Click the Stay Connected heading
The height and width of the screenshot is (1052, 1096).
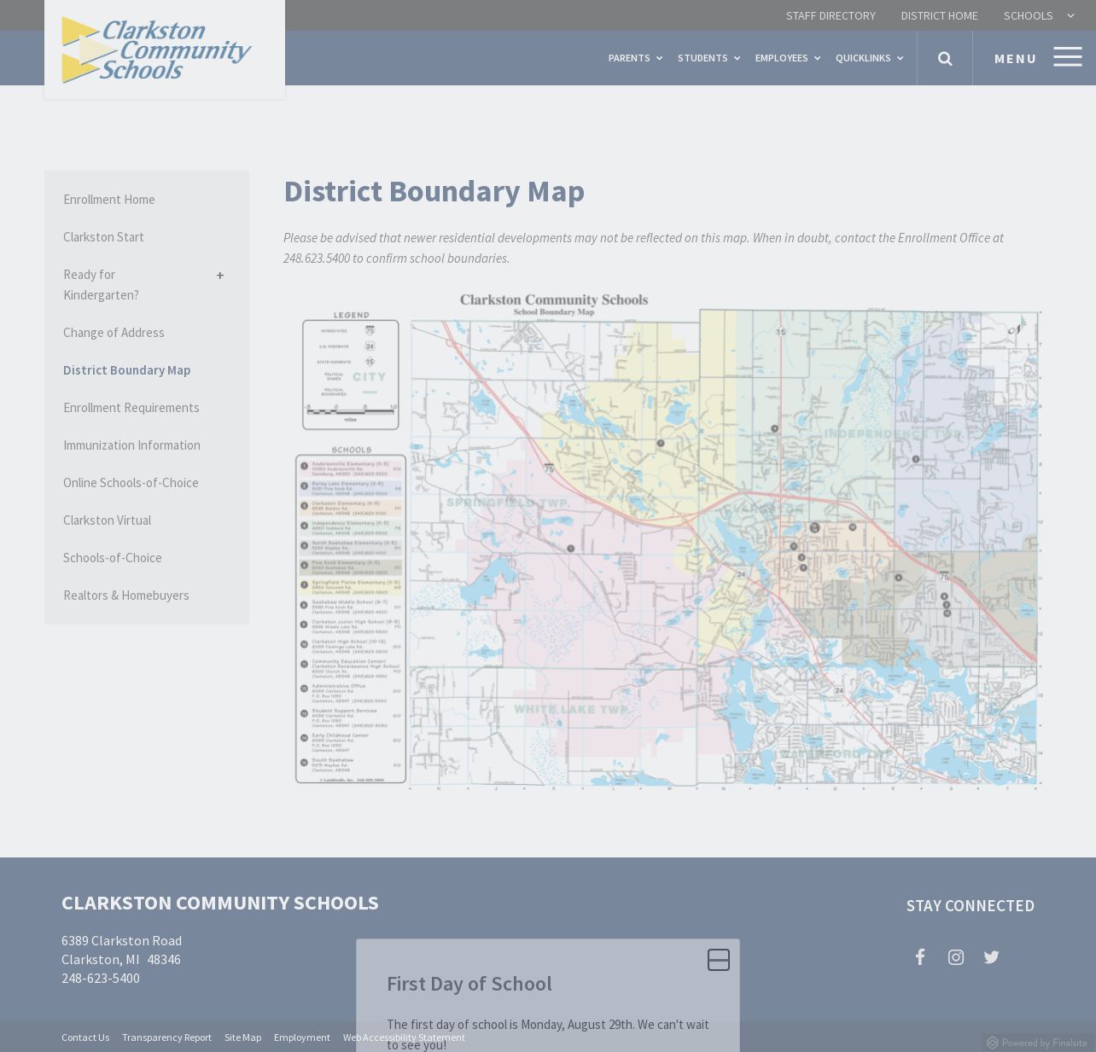coord(971,906)
